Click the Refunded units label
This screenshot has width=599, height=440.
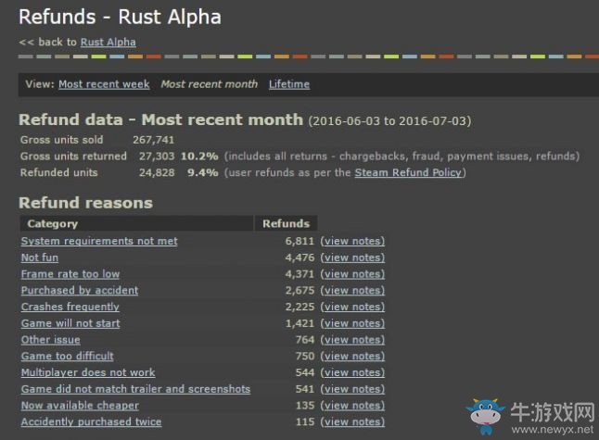point(58,172)
